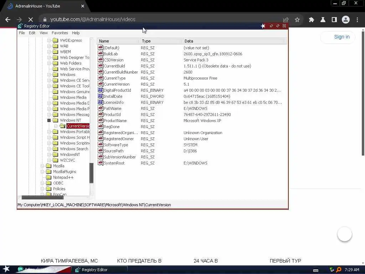365x274 pixels.
Task: Select the Windows Media tree item
Action: [73, 97]
